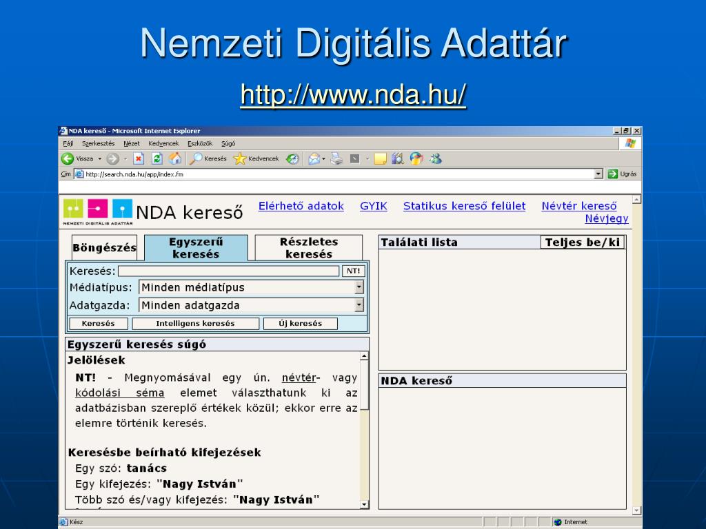Open the Keresés magnifier search toolbar button
This screenshot has width=706, height=529.
point(208,159)
